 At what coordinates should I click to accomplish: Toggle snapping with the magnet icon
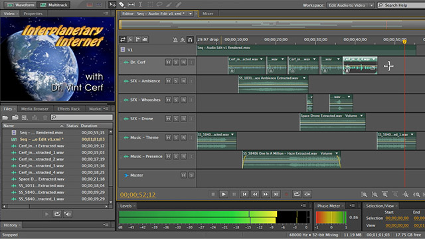pos(191,40)
